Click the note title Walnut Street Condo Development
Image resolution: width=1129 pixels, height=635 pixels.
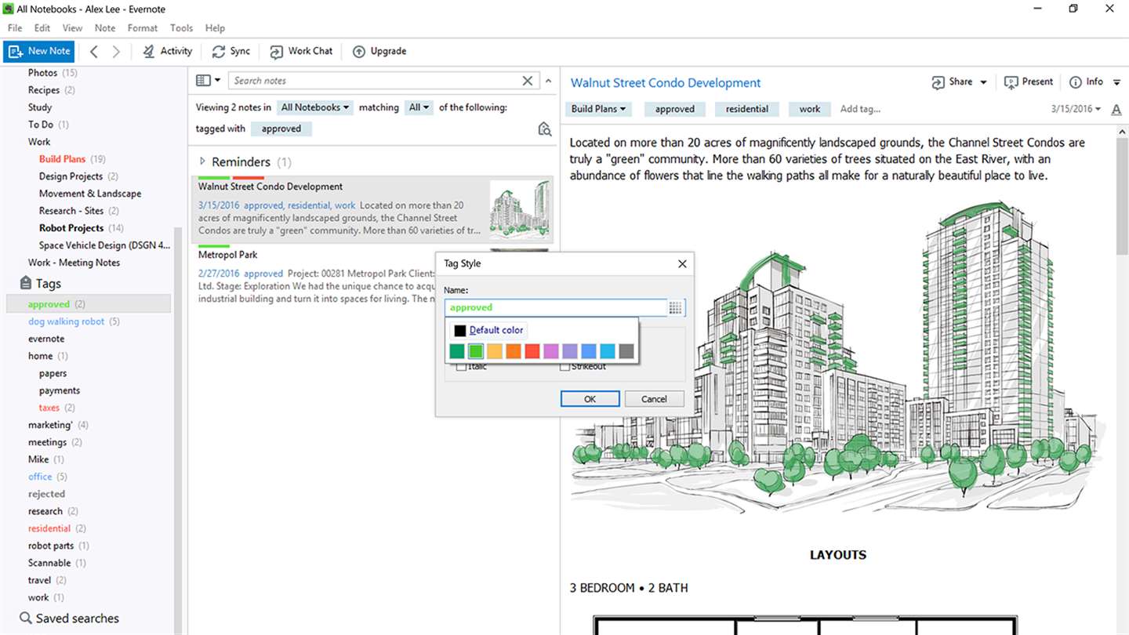pos(666,82)
